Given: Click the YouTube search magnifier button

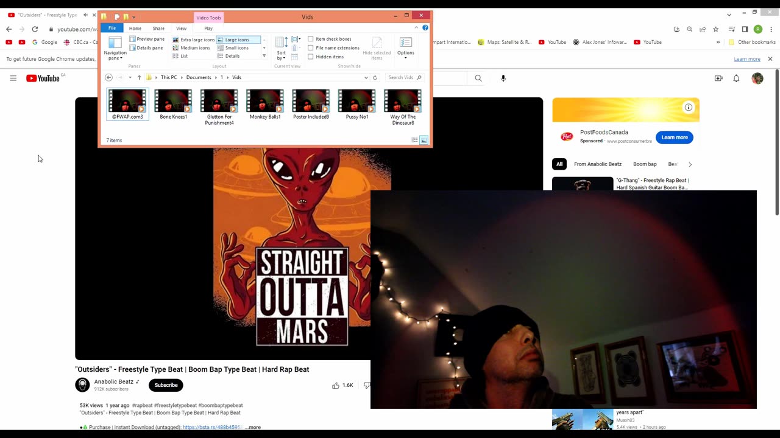Looking at the screenshot, I should [478, 78].
